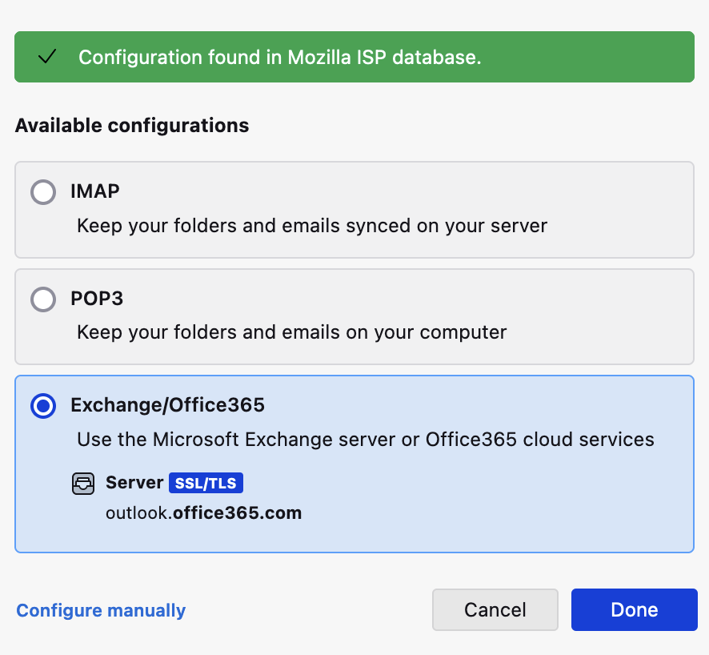The image size is (709, 655).
Task: Click the IMAP label text
Action: point(95,191)
